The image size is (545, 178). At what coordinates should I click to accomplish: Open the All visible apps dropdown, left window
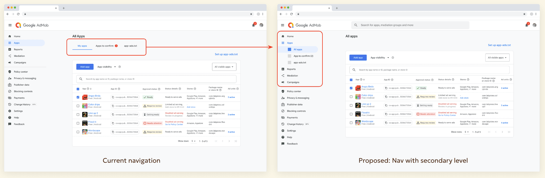pyautogui.click(x=224, y=67)
